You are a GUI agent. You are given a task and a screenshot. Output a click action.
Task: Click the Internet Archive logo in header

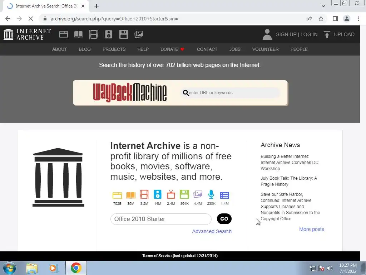coord(27,34)
